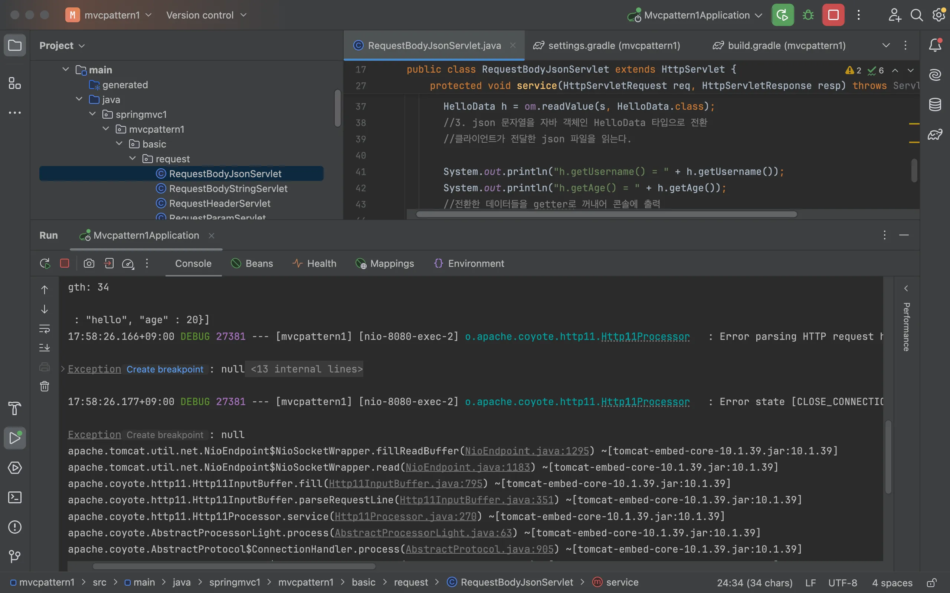Viewport: 950px width, 593px height.
Task: Open the profiler gauge icon in Run toolbar
Action: tap(128, 264)
